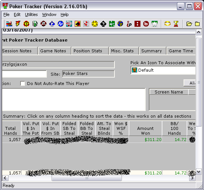This screenshot has height=190, width=204.
Task: Click the open folder toolbar icon
Action: (x=189, y=24)
